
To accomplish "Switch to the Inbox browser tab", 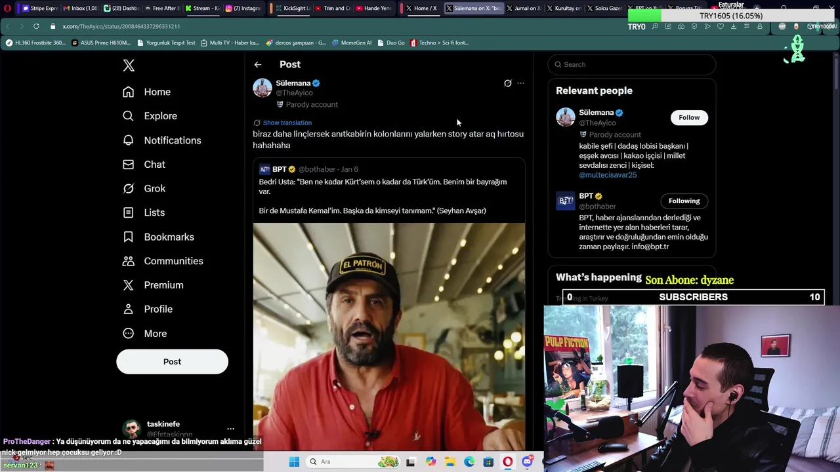I will tap(81, 9).
